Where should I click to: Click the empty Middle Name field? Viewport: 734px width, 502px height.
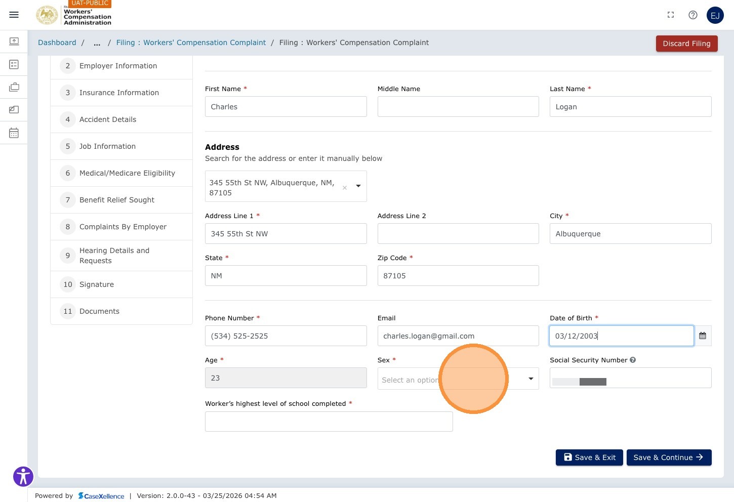coord(458,107)
